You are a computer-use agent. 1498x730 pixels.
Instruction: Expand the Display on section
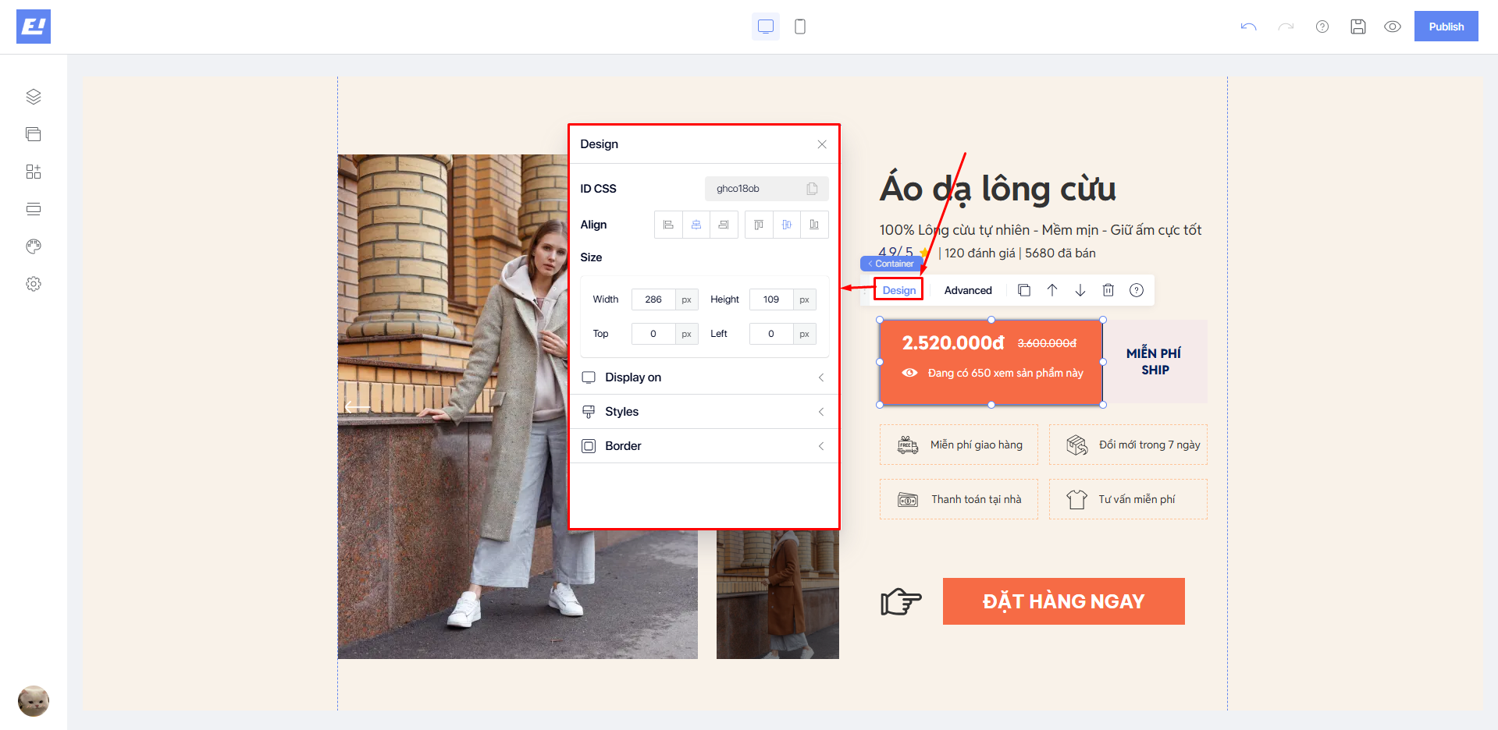click(703, 377)
